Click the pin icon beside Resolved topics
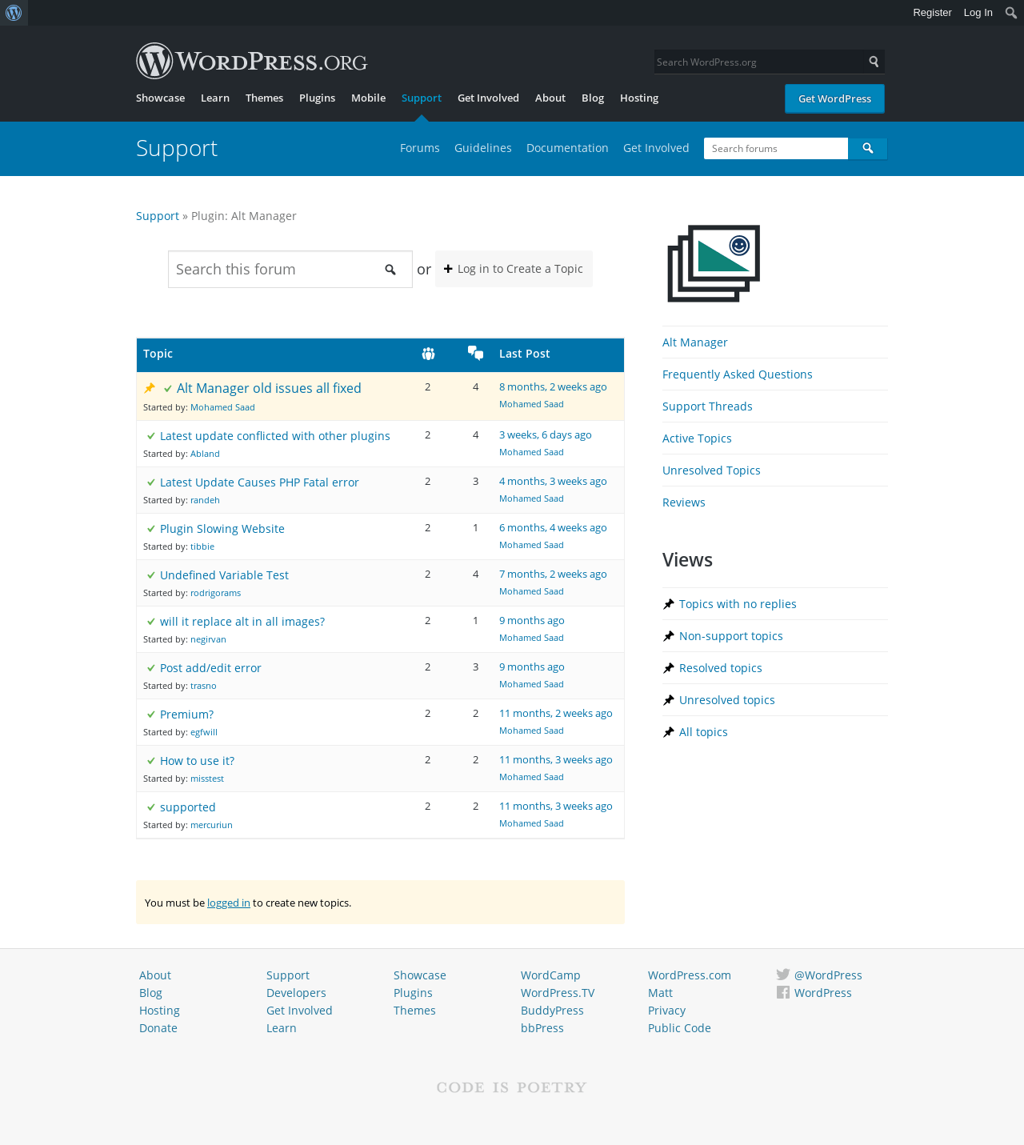 coord(669,668)
